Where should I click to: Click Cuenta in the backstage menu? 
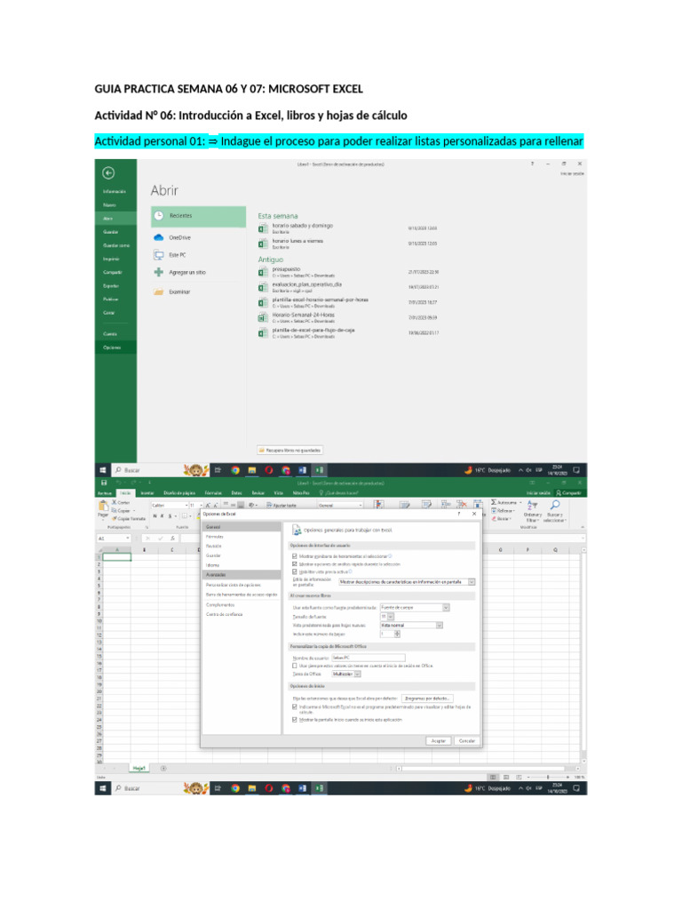[109, 334]
